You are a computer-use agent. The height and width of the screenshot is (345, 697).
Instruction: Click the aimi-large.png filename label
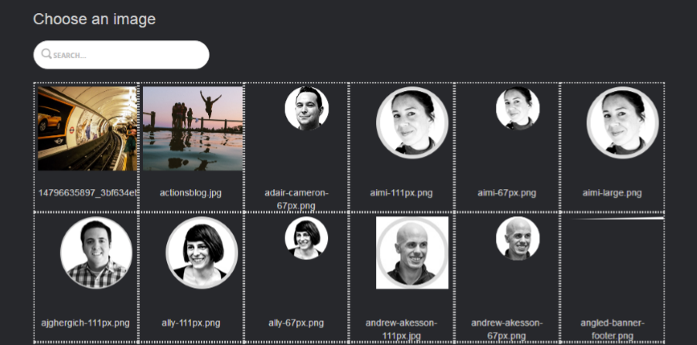[612, 193]
